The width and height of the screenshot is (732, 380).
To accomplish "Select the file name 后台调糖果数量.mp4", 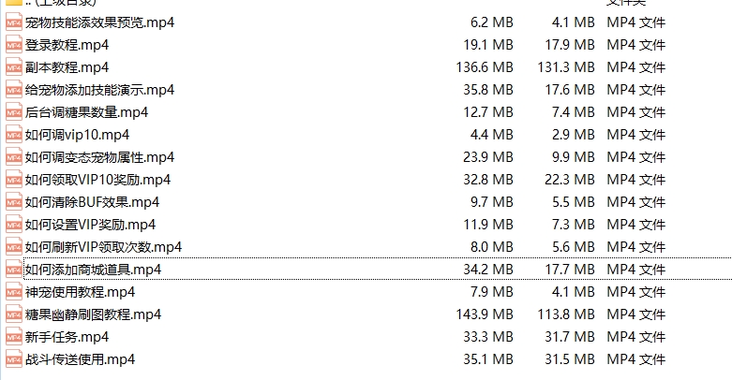I will [86, 112].
